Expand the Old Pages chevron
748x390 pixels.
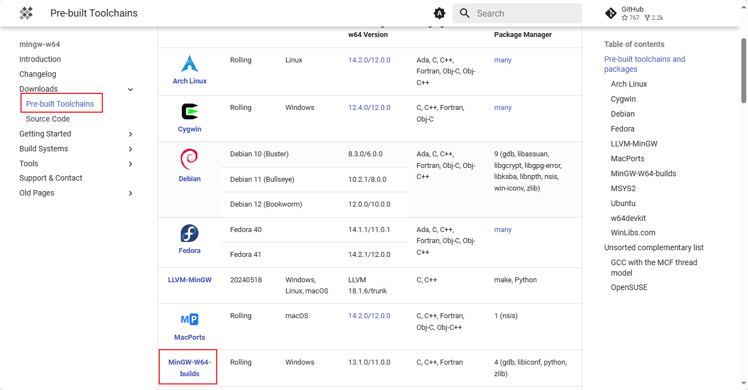click(x=130, y=193)
